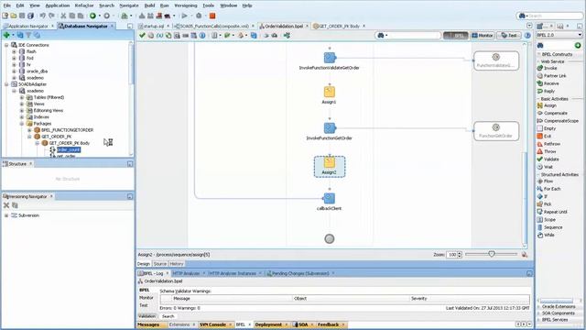Open the HTTP Analyzer tab
The width and height of the screenshot is (586, 330).
[x=186, y=273]
